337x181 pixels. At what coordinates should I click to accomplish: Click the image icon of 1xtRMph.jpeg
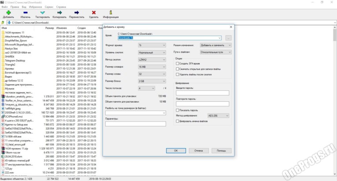tap(3, 109)
